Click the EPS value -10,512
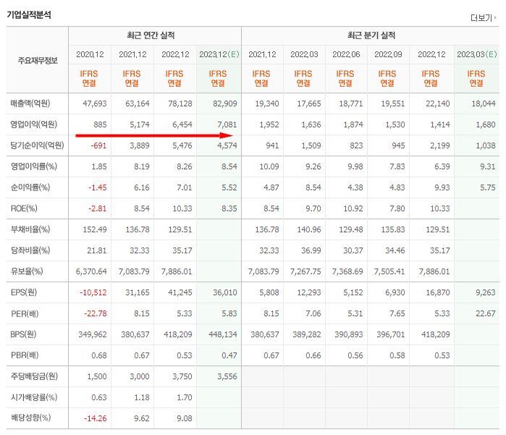This screenshot has height=435, width=506. pyautogui.click(x=93, y=292)
